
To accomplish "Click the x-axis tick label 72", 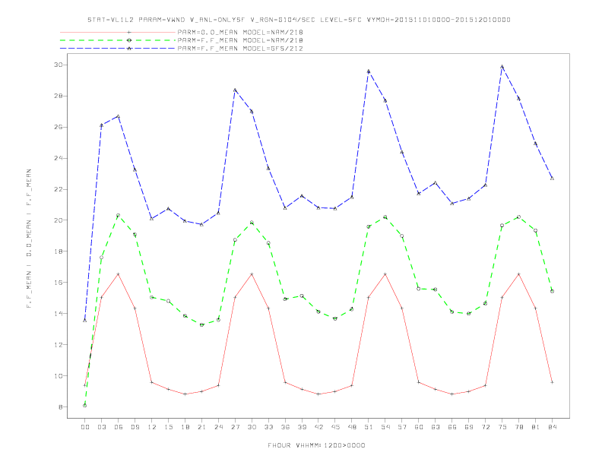I will click(x=485, y=427).
